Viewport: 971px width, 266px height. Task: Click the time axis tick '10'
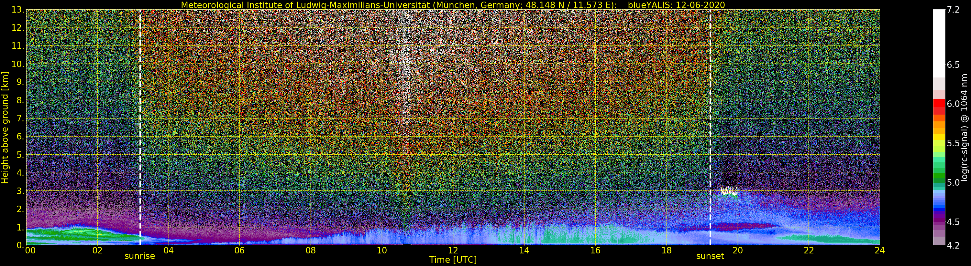[x=382, y=251]
